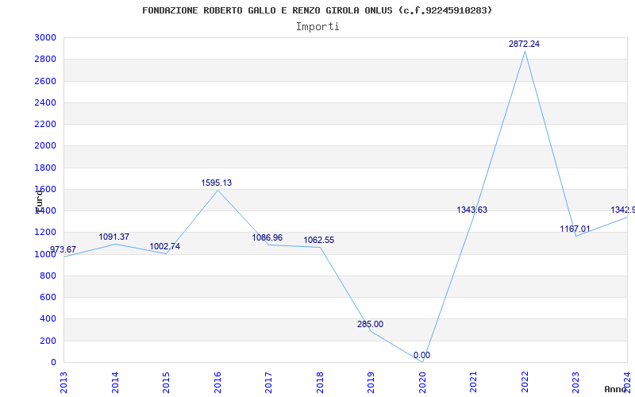
Task: Click the x-axis year 2017
Action: 268,382
